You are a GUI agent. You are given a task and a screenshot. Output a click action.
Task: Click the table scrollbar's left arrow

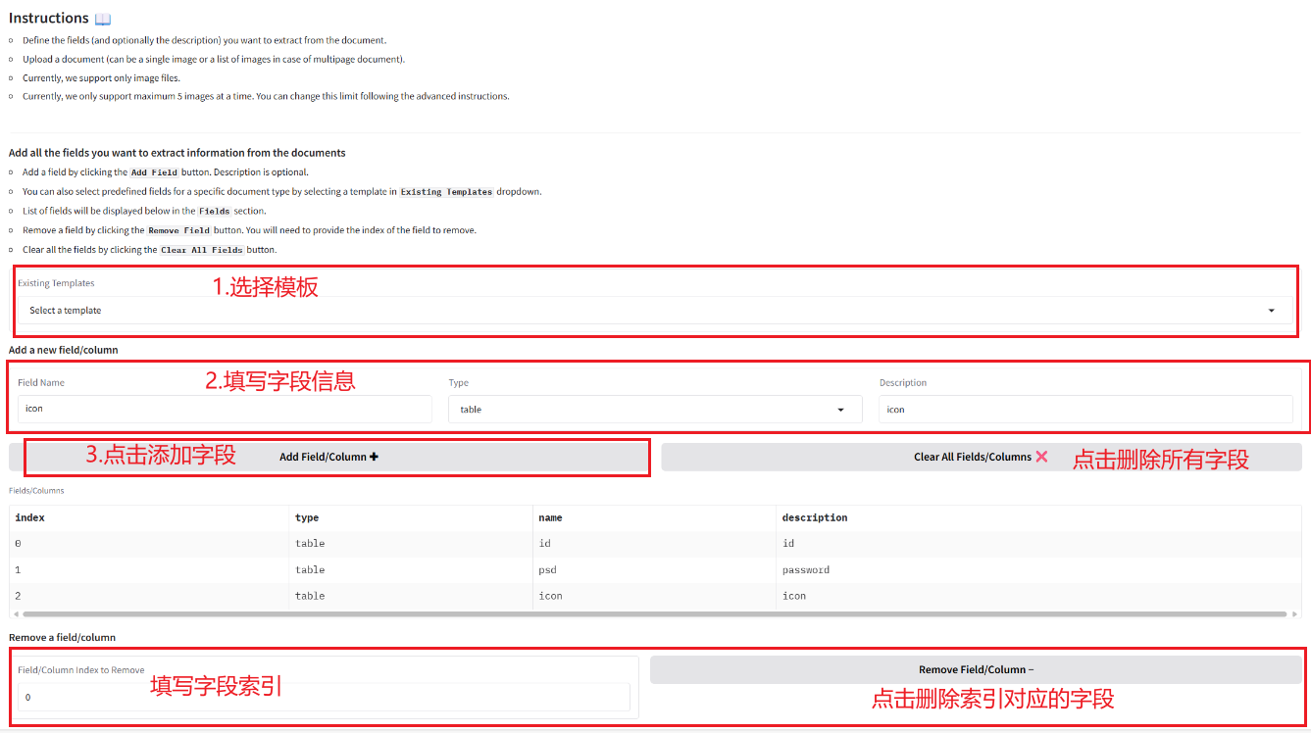pyautogui.click(x=15, y=614)
